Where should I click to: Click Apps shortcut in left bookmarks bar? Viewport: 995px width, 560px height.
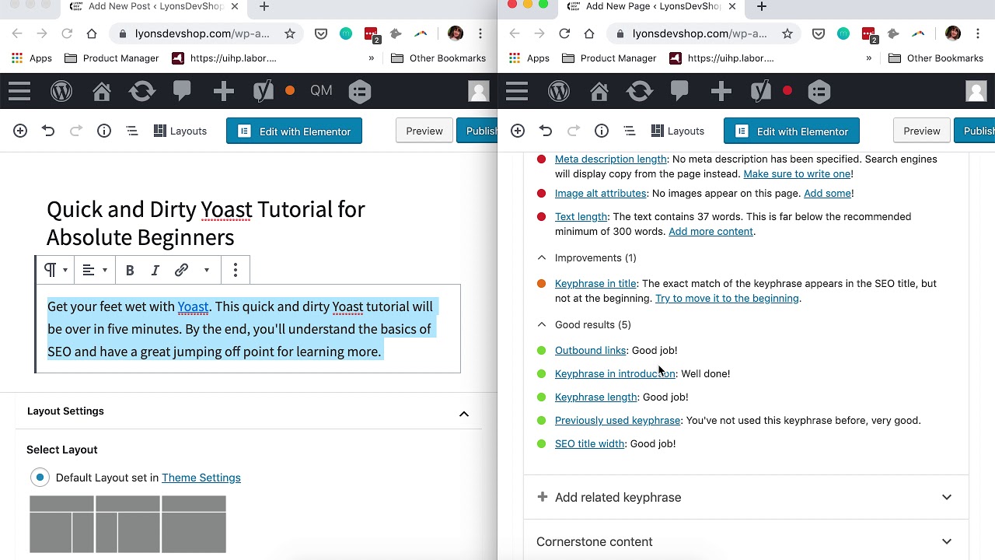(31, 58)
